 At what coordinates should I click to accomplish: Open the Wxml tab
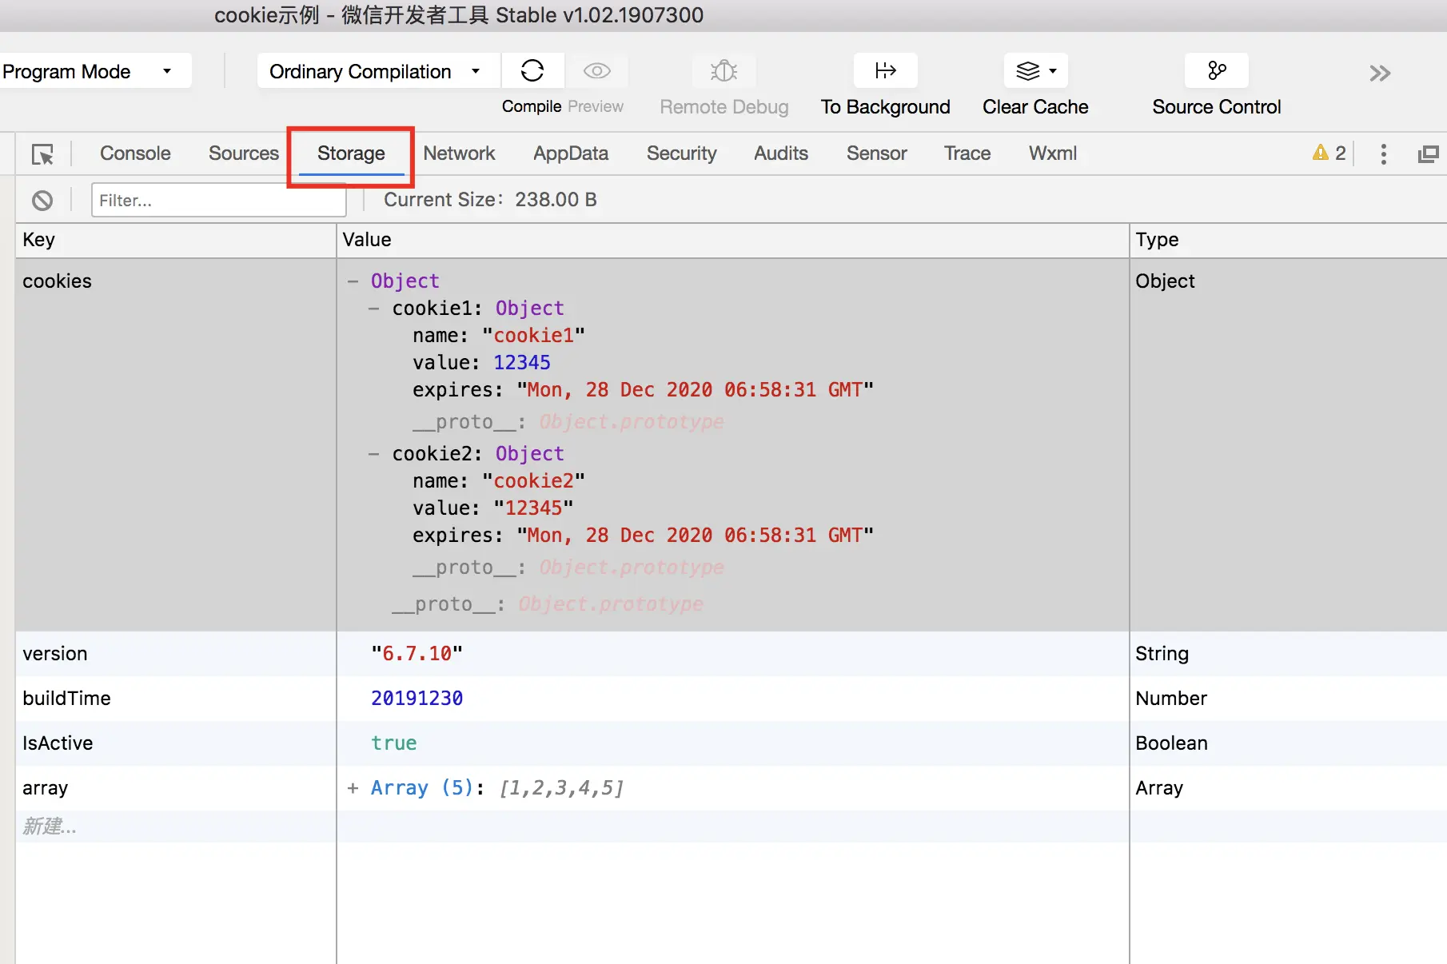point(1053,153)
